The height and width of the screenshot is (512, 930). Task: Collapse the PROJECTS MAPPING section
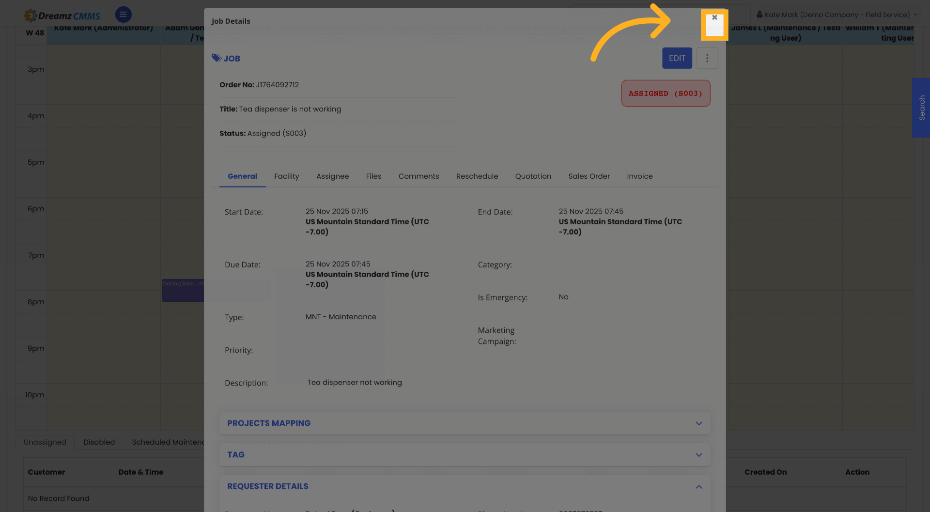[x=699, y=423]
